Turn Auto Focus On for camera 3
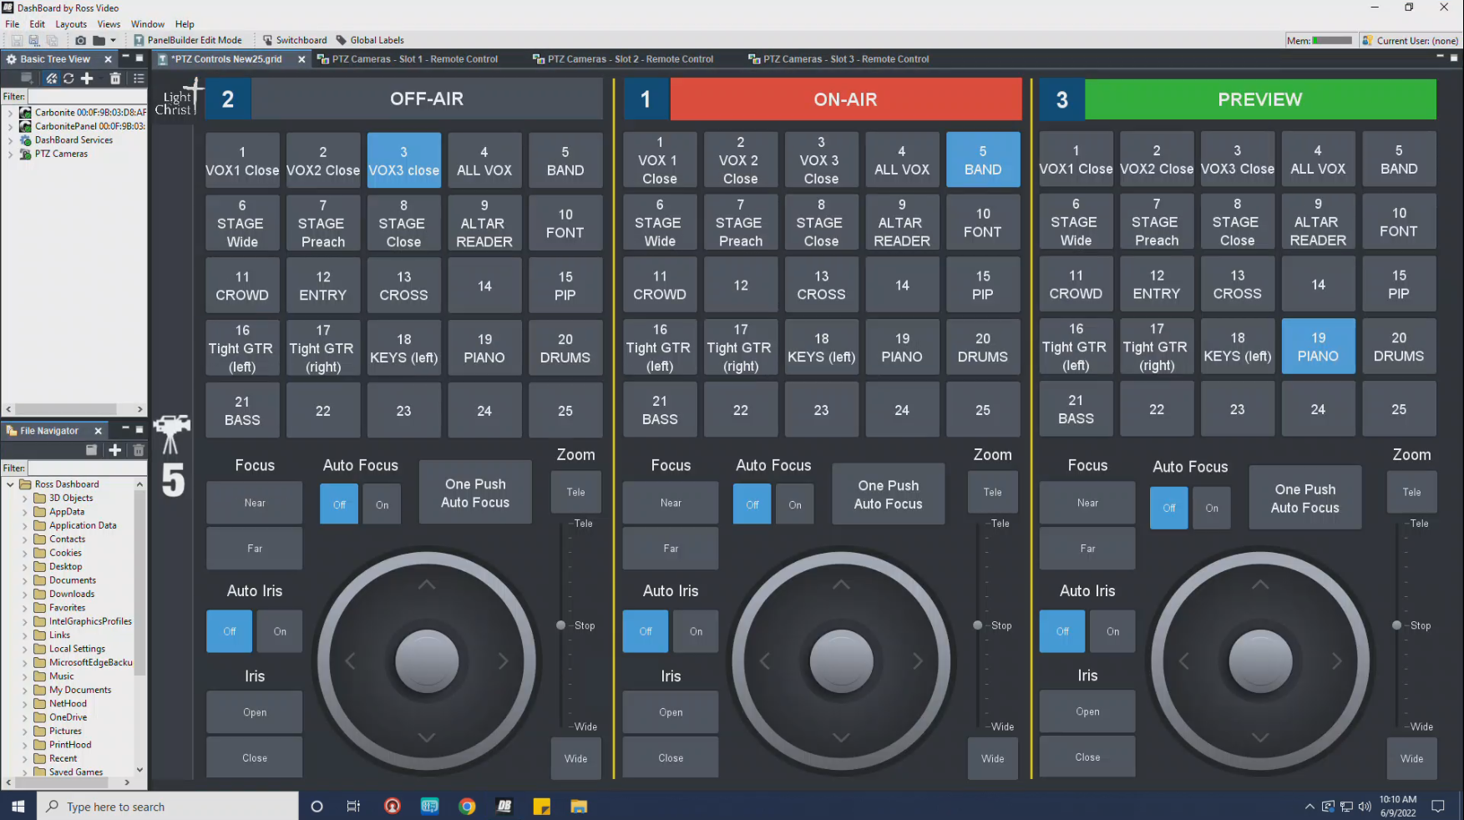This screenshot has height=820, width=1464. coord(1212,508)
